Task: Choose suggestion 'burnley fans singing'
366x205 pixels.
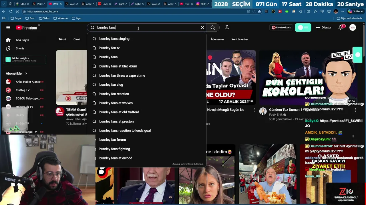Action: click(147, 39)
